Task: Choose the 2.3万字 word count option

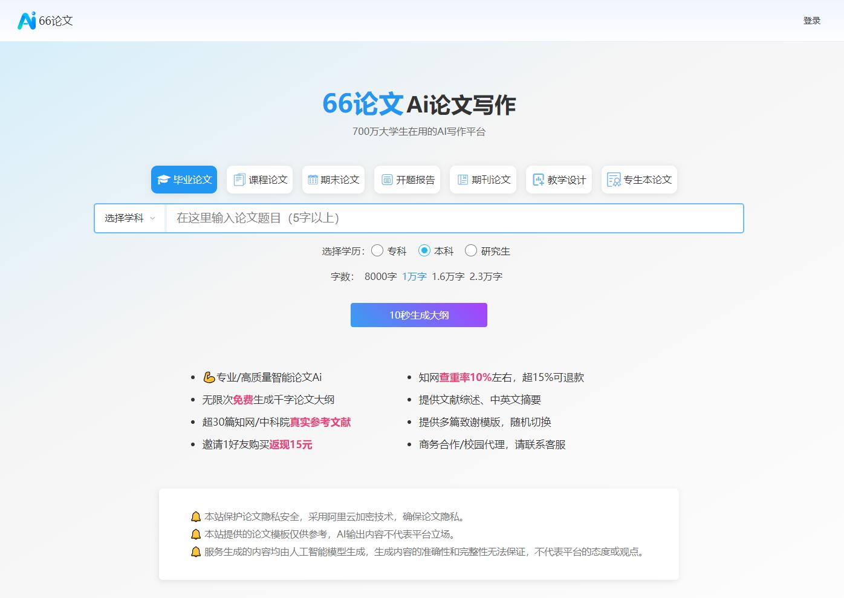Action: [x=485, y=276]
